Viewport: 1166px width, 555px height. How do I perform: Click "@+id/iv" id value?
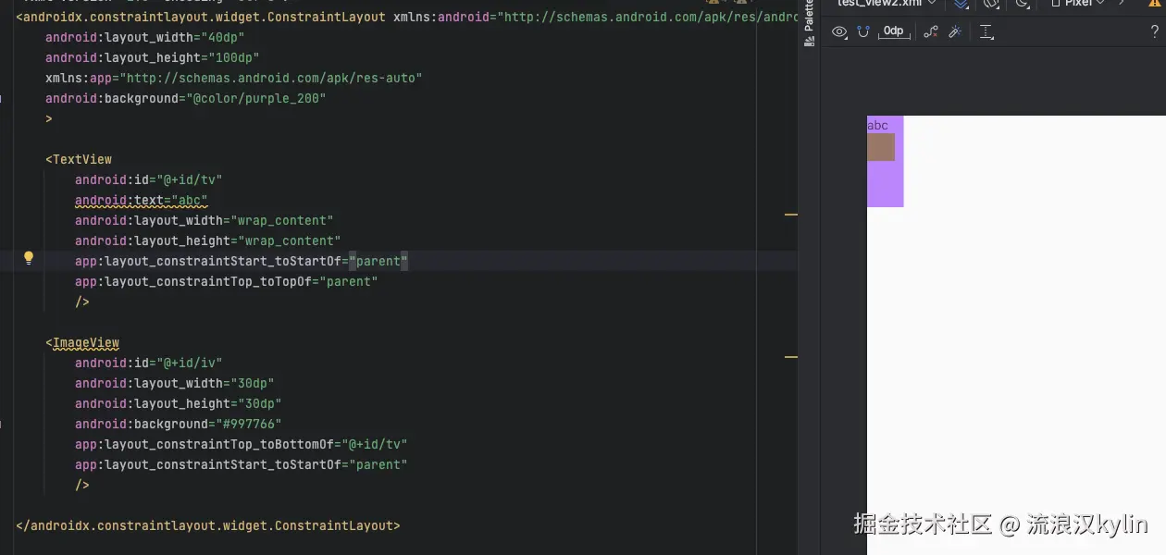pos(189,363)
